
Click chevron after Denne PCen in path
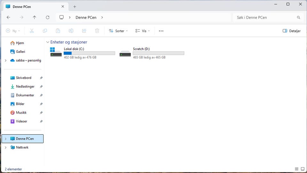[x=102, y=17]
